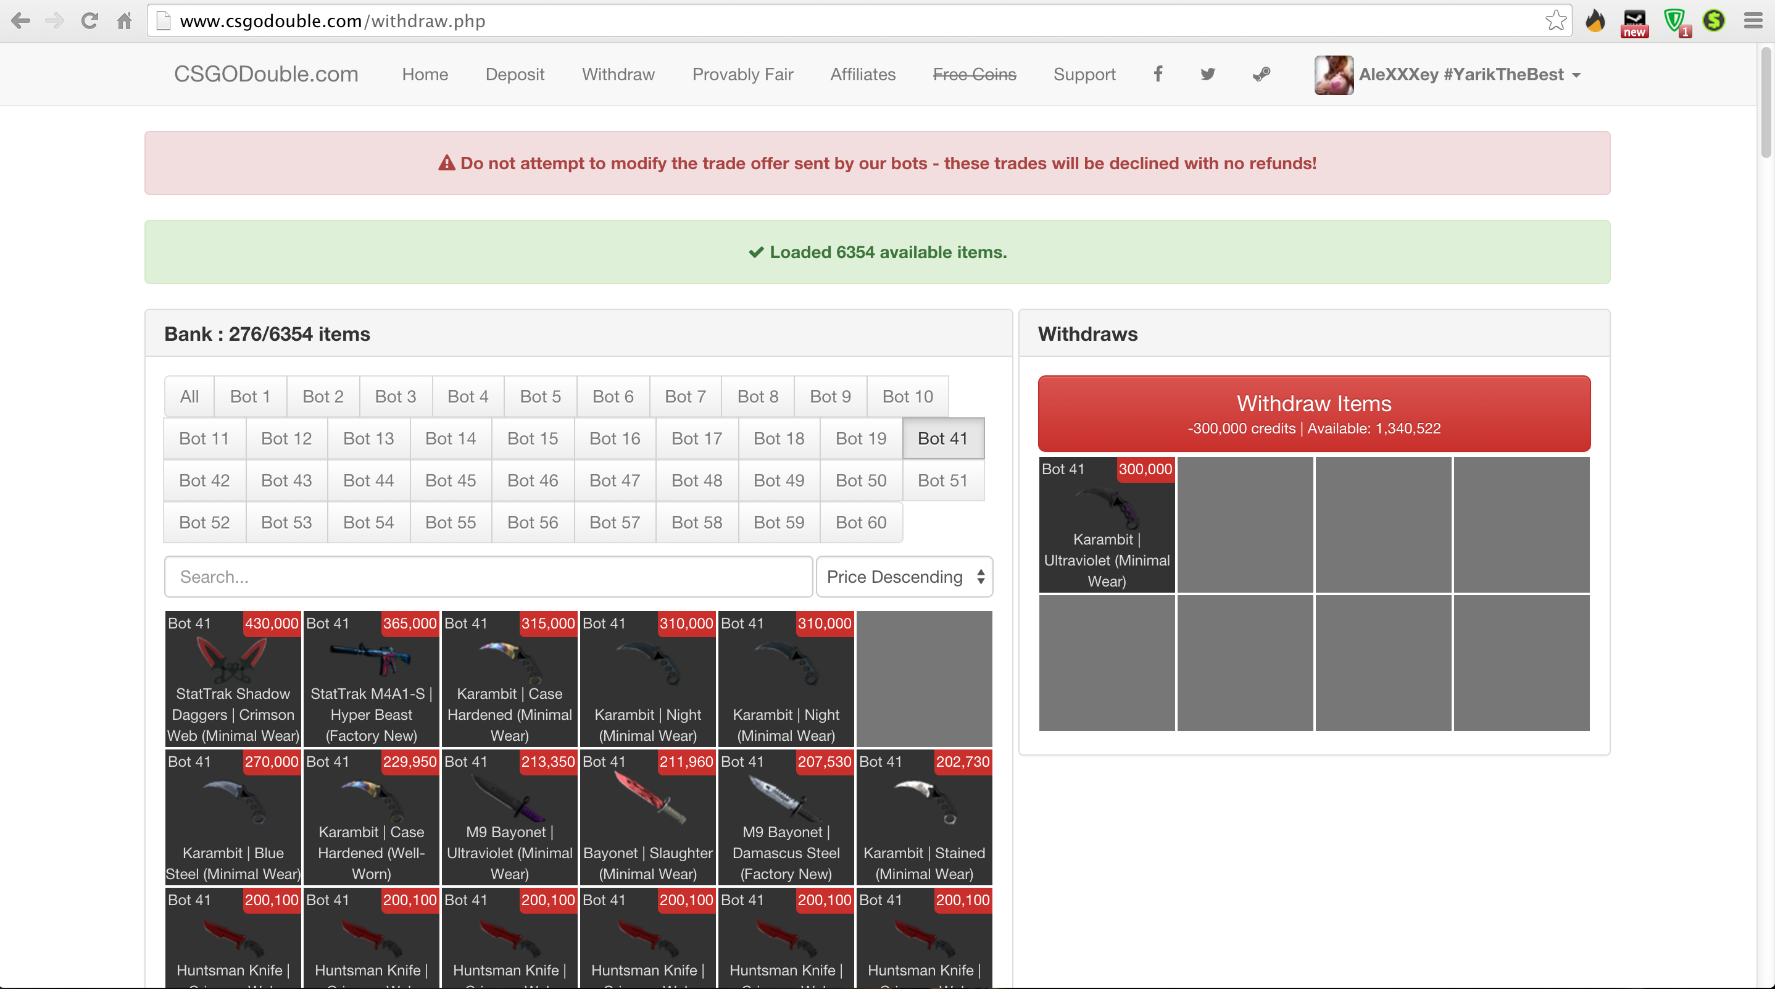Open the Support page
Screen dimensions: 1775x989
[1084, 75]
